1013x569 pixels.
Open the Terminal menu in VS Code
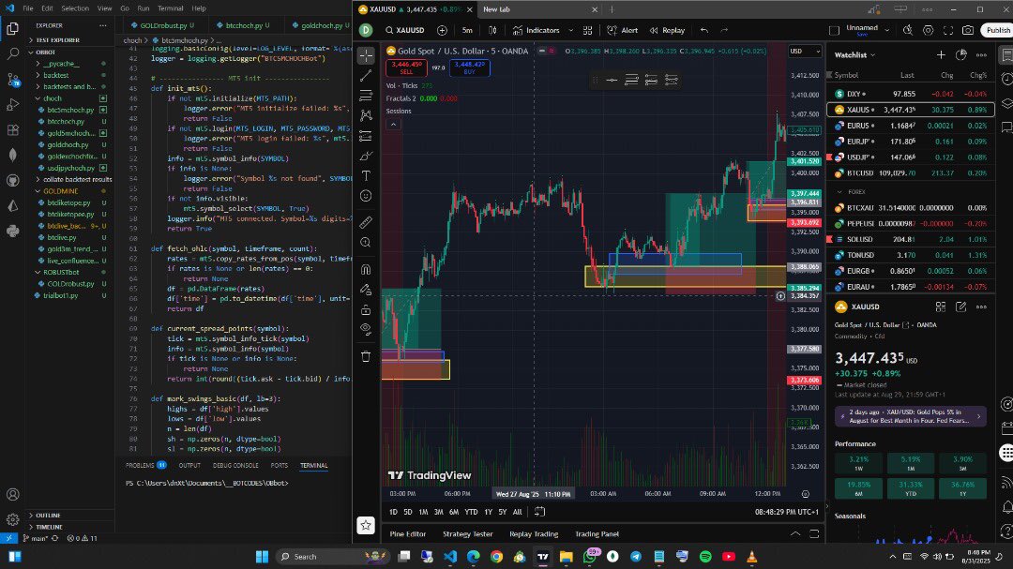click(x=170, y=8)
